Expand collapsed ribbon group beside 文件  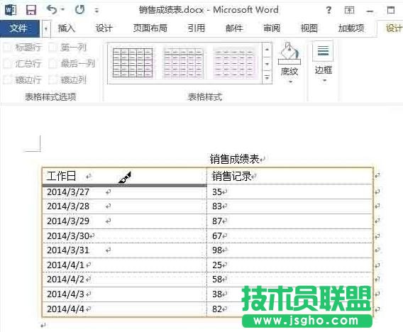pyautogui.click(x=45, y=28)
